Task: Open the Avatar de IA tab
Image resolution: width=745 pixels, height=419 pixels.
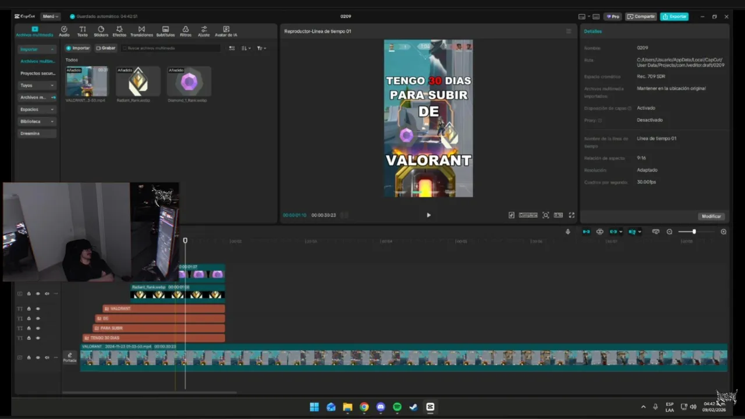Action: (x=226, y=31)
